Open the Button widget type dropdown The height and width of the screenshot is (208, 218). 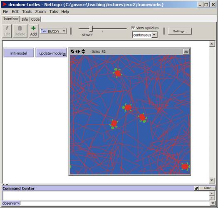(x=53, y=31)
